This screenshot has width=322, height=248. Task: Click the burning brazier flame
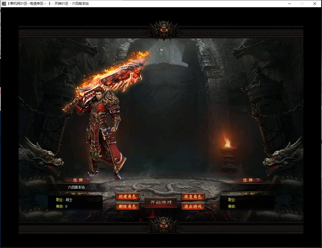227,142
